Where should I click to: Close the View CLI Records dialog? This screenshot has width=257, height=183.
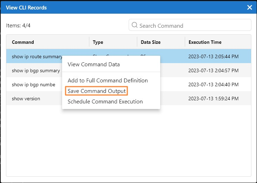pyautogui.click(x=250, y=7)
